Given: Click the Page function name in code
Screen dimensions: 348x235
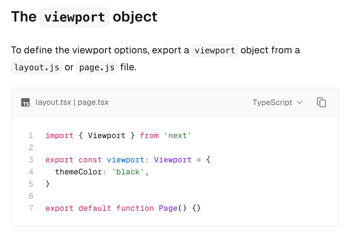Looking at the screenshot, I should tap(168, 208).
